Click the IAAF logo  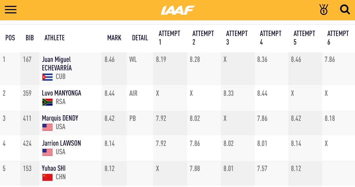(x=178, y=10)
